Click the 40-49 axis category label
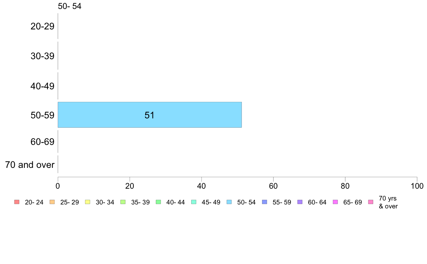 42,86
